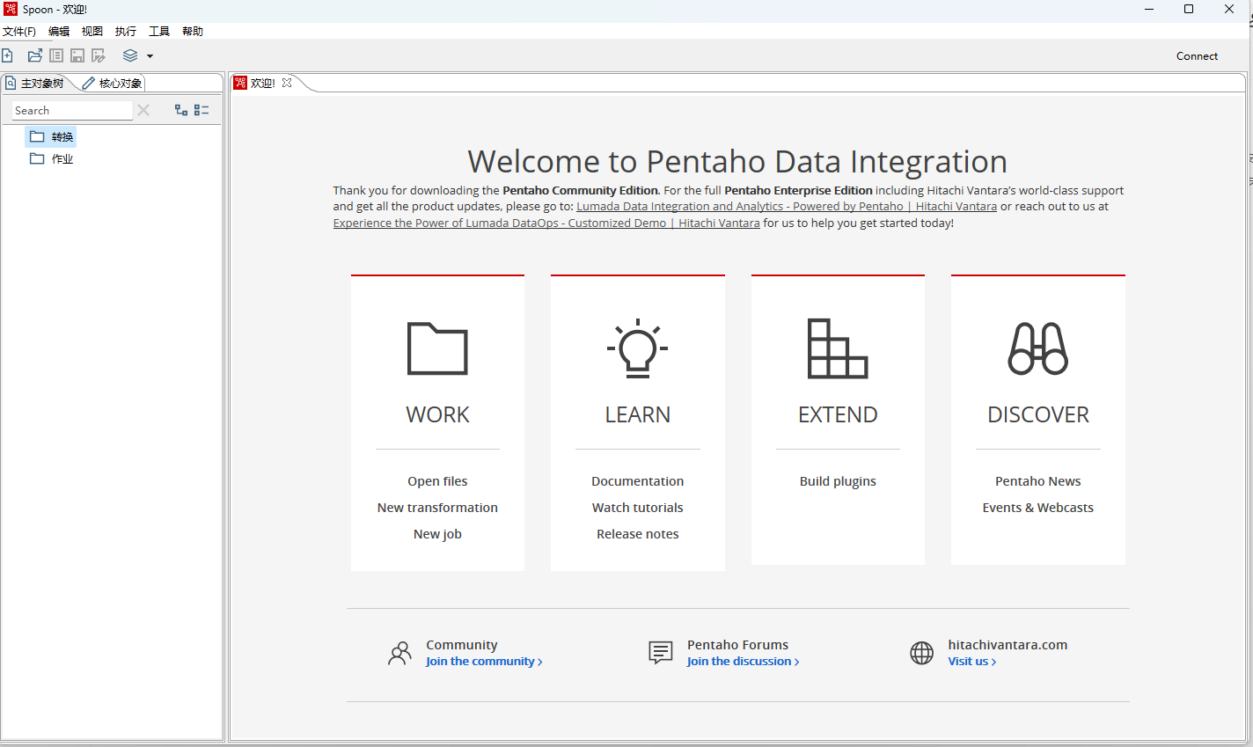Click the EXTEND blocks icon
The image size is (1253, 747).
click(x=838, y=348)
